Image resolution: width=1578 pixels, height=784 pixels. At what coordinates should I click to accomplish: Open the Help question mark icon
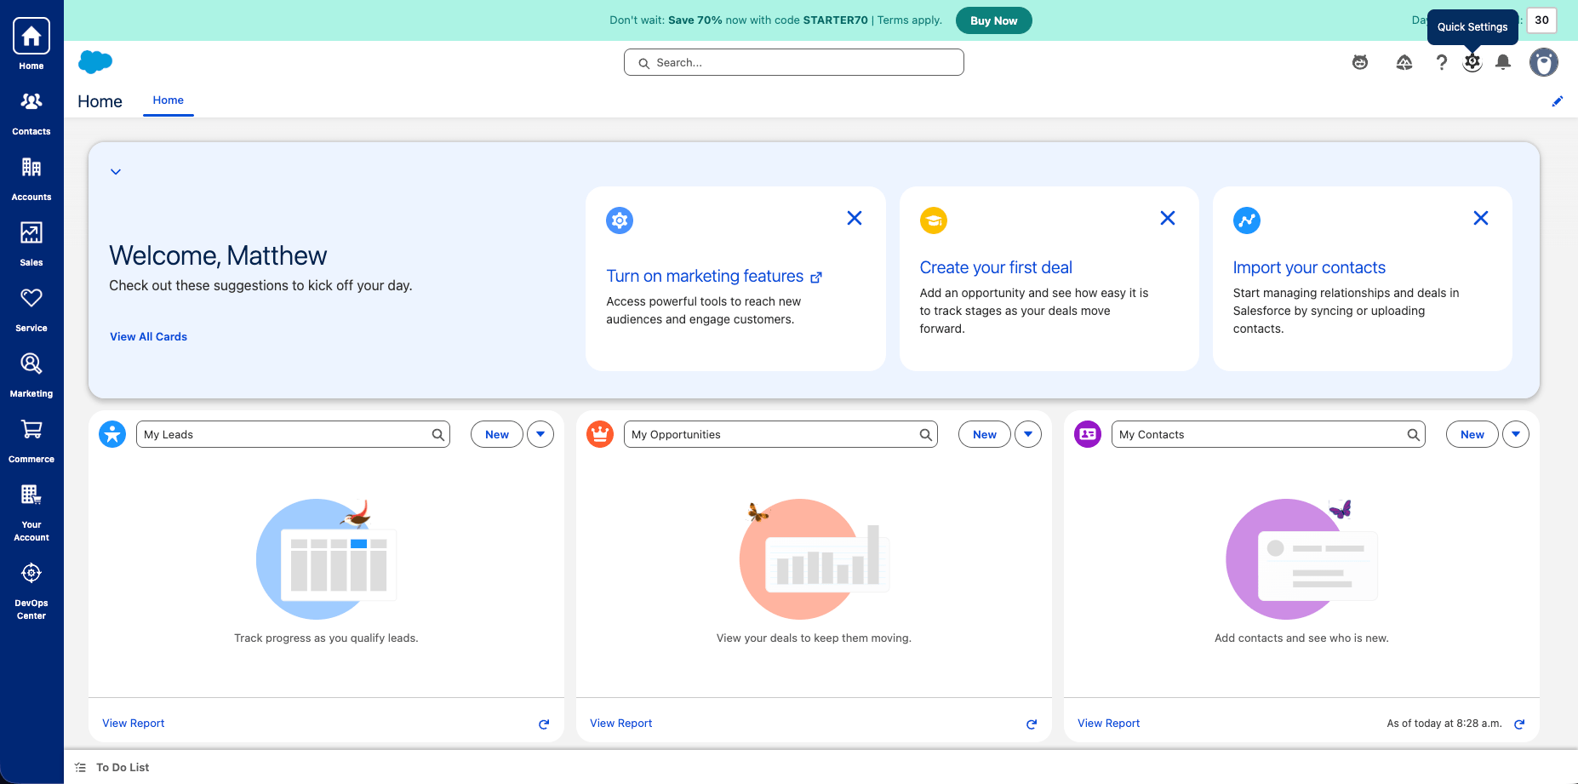[x=1441, y=62]
